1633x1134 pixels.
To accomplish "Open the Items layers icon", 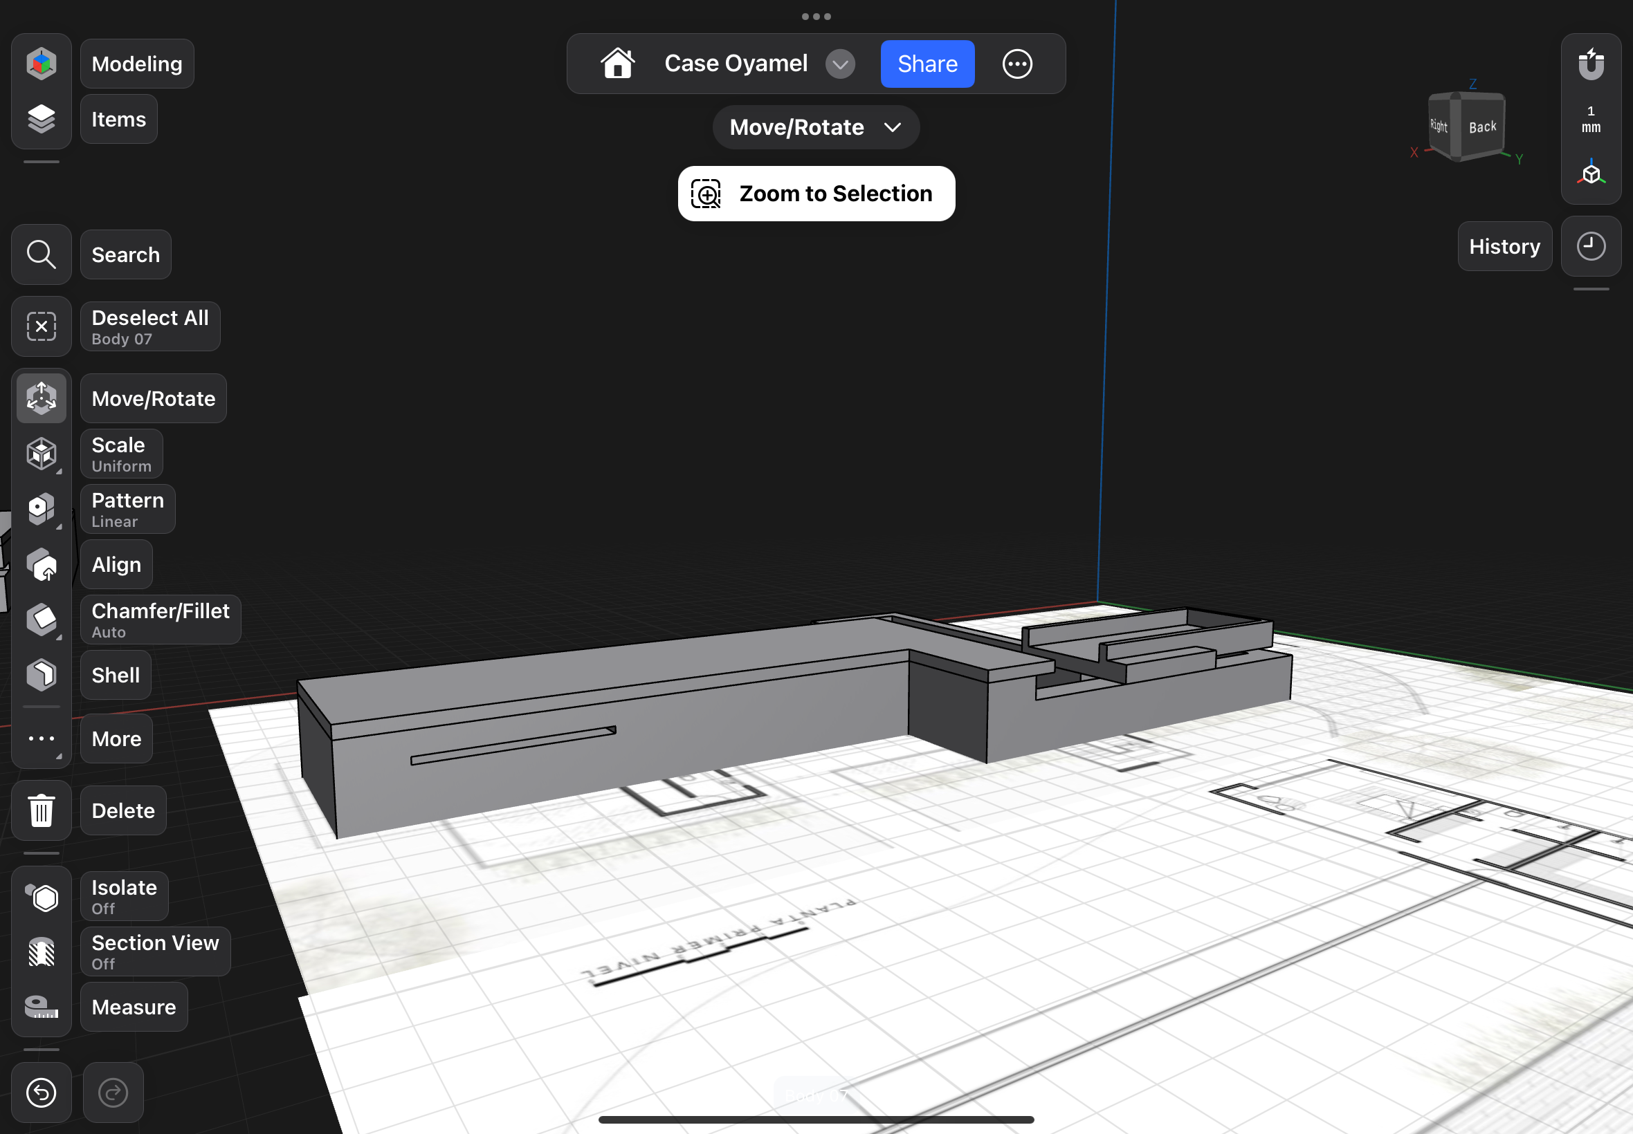I will [42, 119].
